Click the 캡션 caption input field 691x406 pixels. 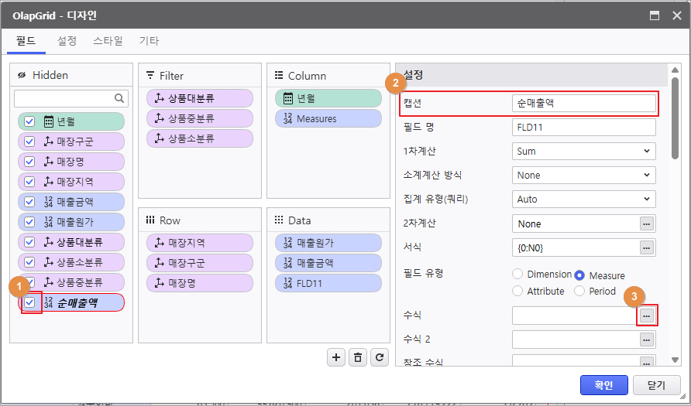(583, 103)
